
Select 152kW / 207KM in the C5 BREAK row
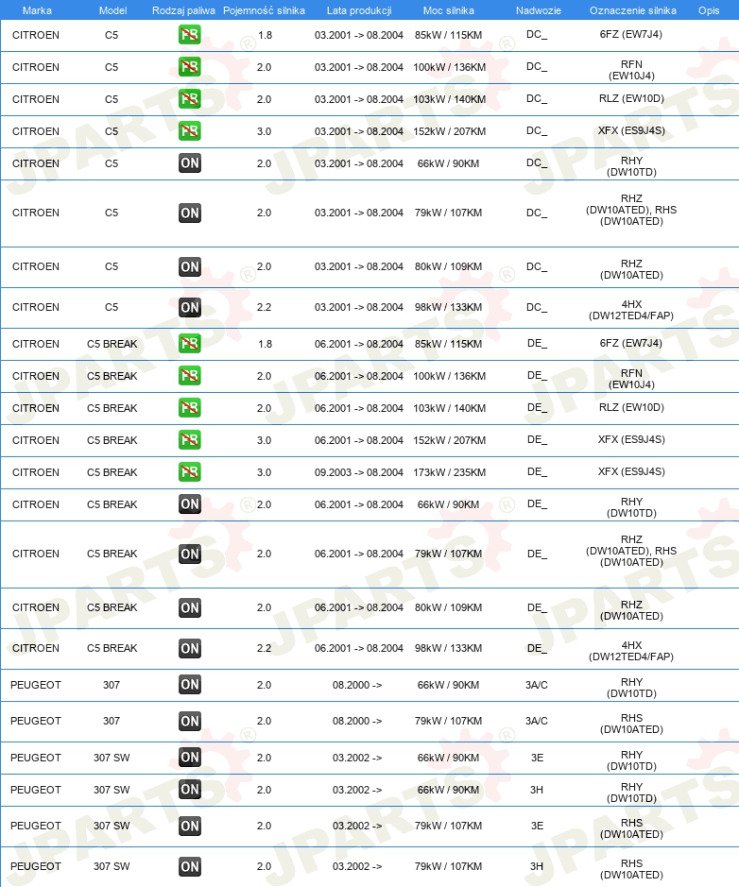click(x=449, y=440)
